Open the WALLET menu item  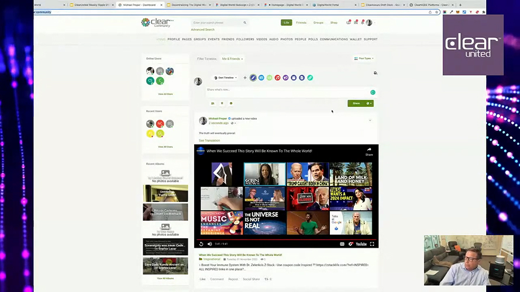pos(356,40)
